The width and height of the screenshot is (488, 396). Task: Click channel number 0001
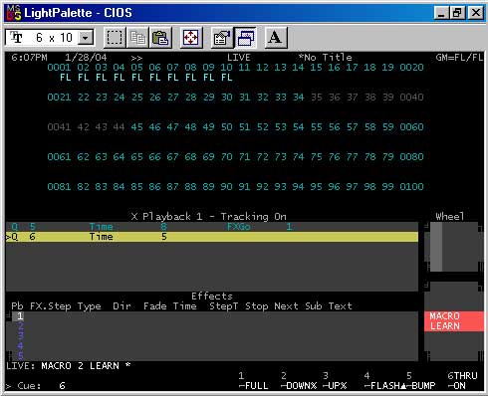coord(59,68)
